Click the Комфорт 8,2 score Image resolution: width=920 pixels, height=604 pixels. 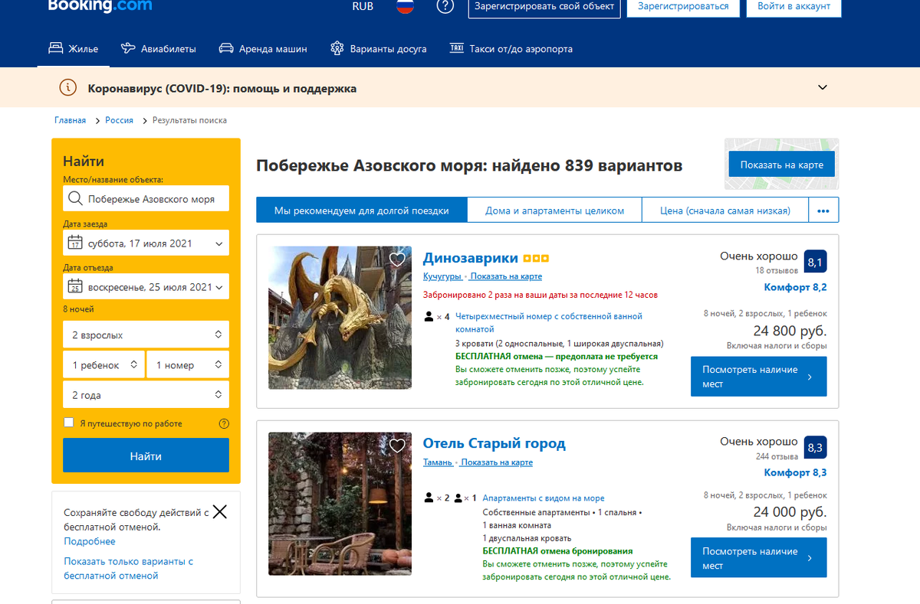[x=795, y=287]
